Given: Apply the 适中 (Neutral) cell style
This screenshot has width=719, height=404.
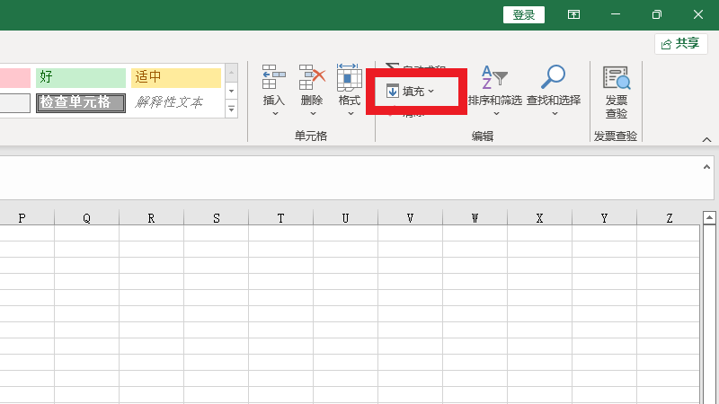Looking at the screenshot, I should click(x=175, y=78).
